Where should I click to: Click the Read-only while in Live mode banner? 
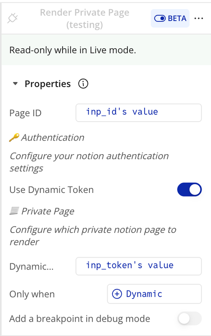pos(106,50)
